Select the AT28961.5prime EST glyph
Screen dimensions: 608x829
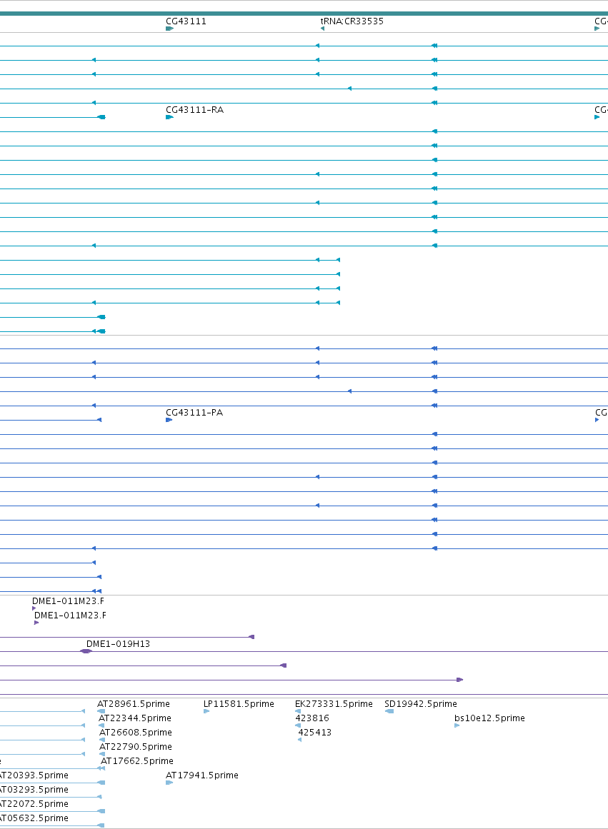coord(101,712)
